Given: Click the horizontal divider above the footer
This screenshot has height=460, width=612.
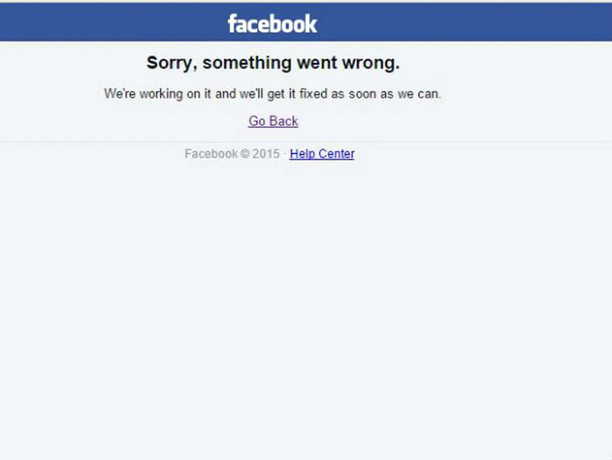Looking at the screenshot, I should [x=306, y=142].
